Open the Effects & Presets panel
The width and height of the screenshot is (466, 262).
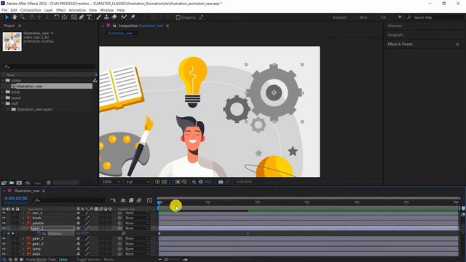click(x=400, y=44)
